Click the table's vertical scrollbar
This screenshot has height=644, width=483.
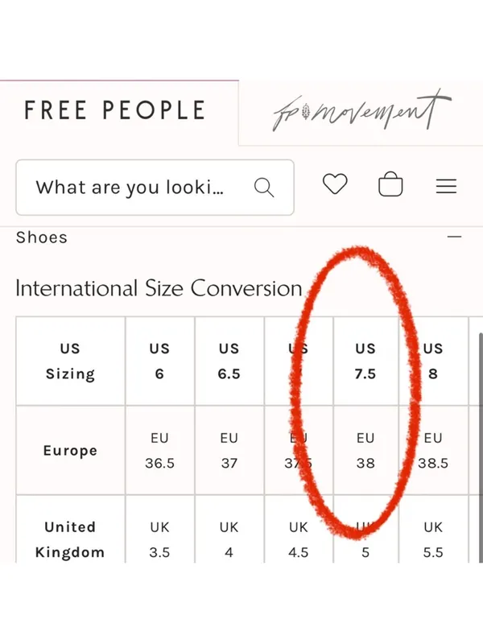tap(481, 448)
